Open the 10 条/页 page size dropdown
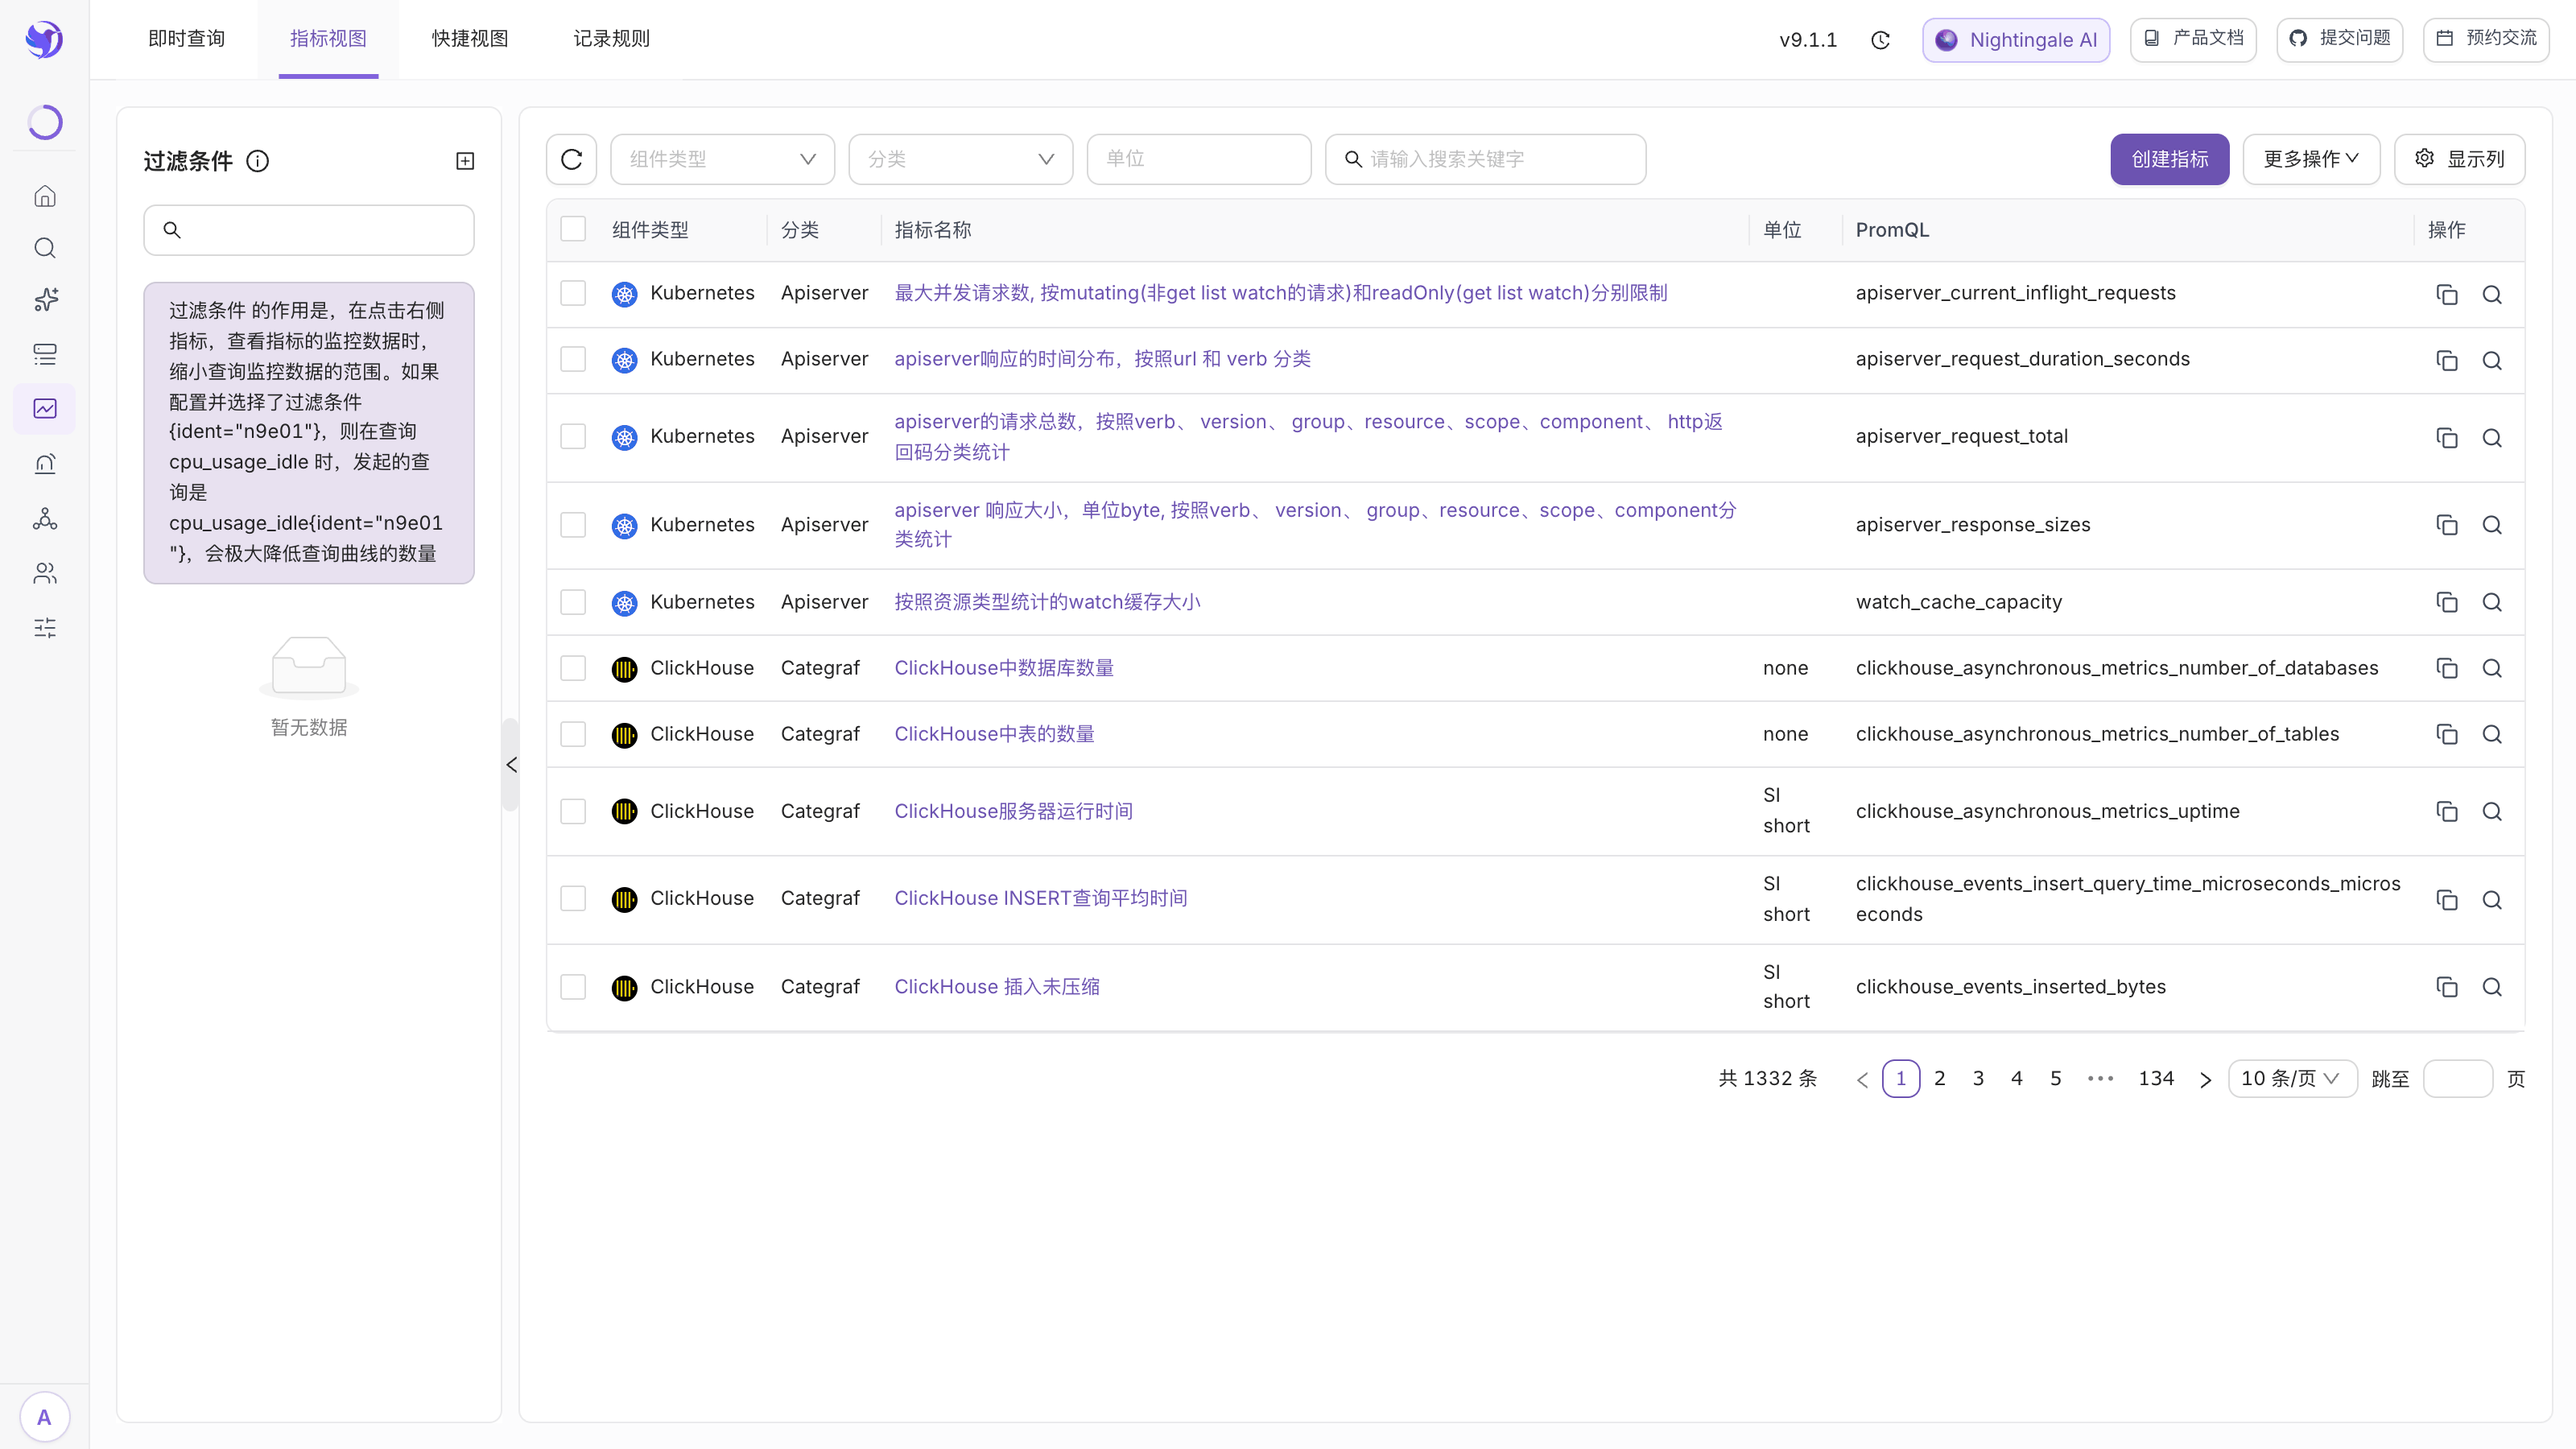The height and width of the screenshot is (1449, 2576). 2292,1078
